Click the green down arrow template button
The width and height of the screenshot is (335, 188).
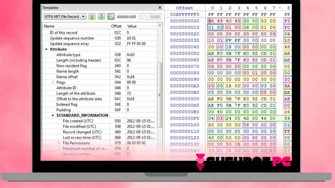click(x=101, y=16)
